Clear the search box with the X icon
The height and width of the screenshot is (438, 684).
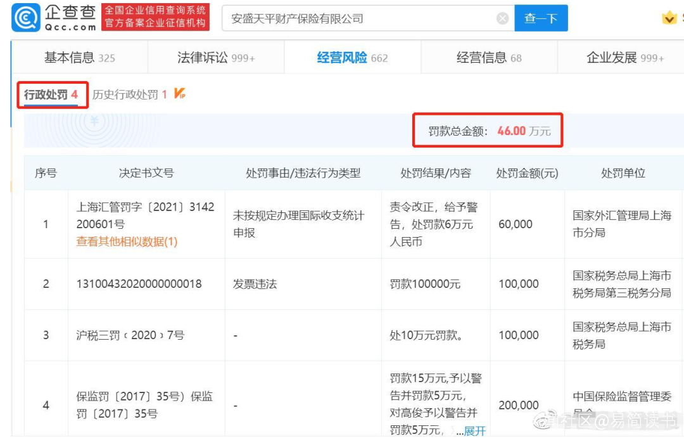[x=502, y=18]
